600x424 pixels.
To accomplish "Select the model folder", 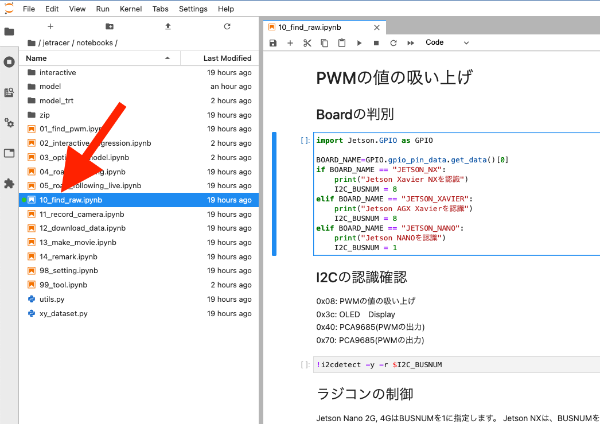I will pos(139,87).
